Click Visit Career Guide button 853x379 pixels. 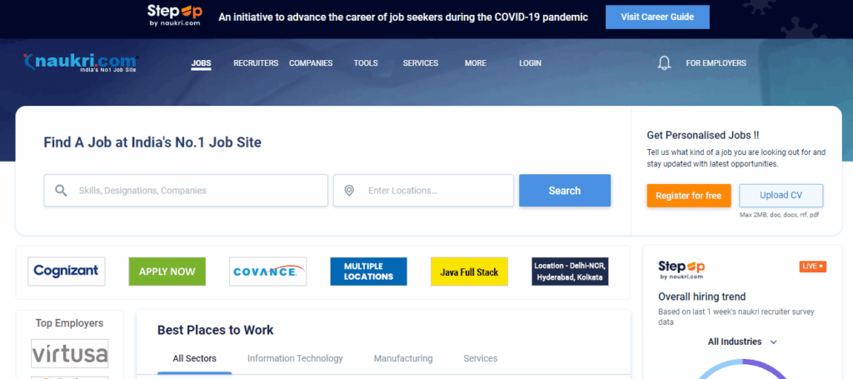click(x=657, y=17)
